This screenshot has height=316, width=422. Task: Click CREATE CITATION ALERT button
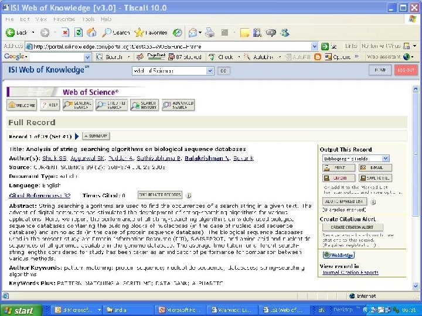(x=353, y=227)
